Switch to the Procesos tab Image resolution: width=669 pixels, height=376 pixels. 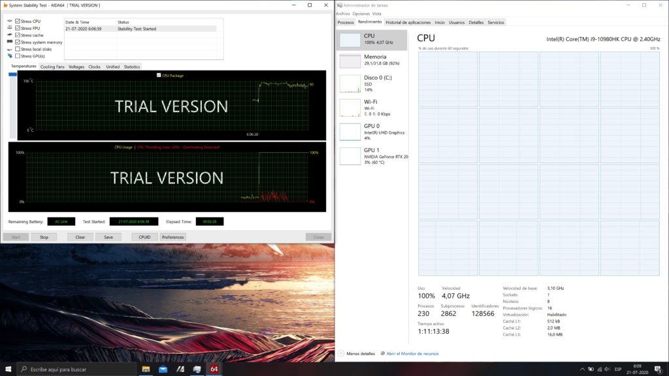coord(346,22)
